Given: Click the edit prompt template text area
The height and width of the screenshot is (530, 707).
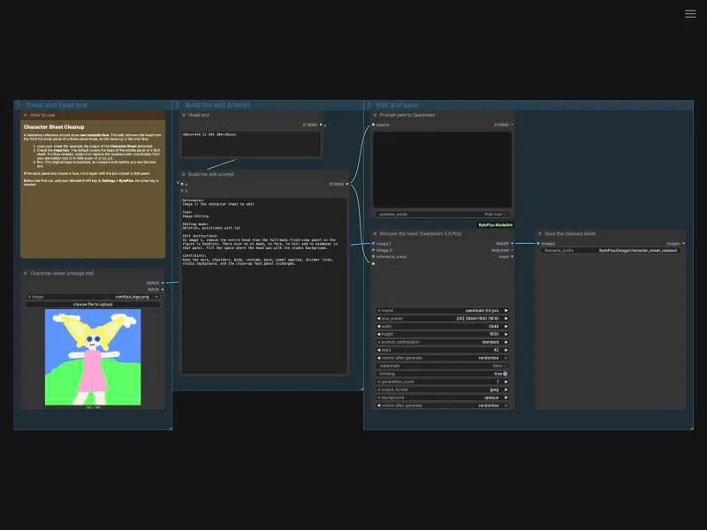Looking at the screenshot, I should (264, 284).
